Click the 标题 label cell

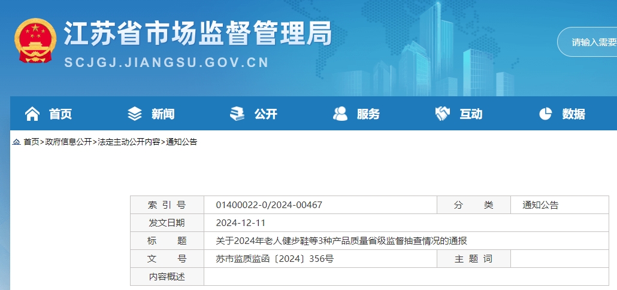[x=167, y=241]
